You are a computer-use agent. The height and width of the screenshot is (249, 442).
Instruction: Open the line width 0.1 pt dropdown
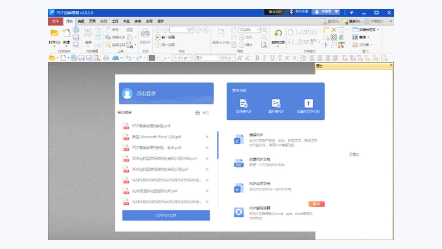(190, 58)
